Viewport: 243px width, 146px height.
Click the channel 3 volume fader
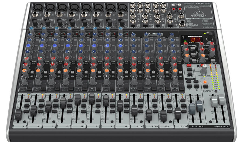(49, 107)
